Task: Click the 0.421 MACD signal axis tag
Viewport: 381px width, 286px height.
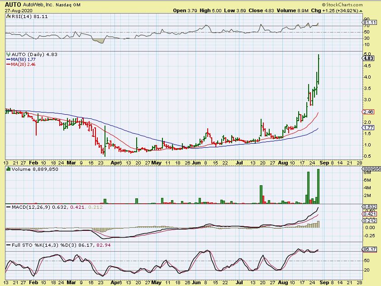Action: (x=370, y=214)
